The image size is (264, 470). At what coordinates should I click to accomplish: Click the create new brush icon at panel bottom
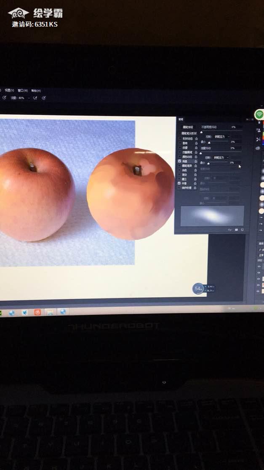242,230
